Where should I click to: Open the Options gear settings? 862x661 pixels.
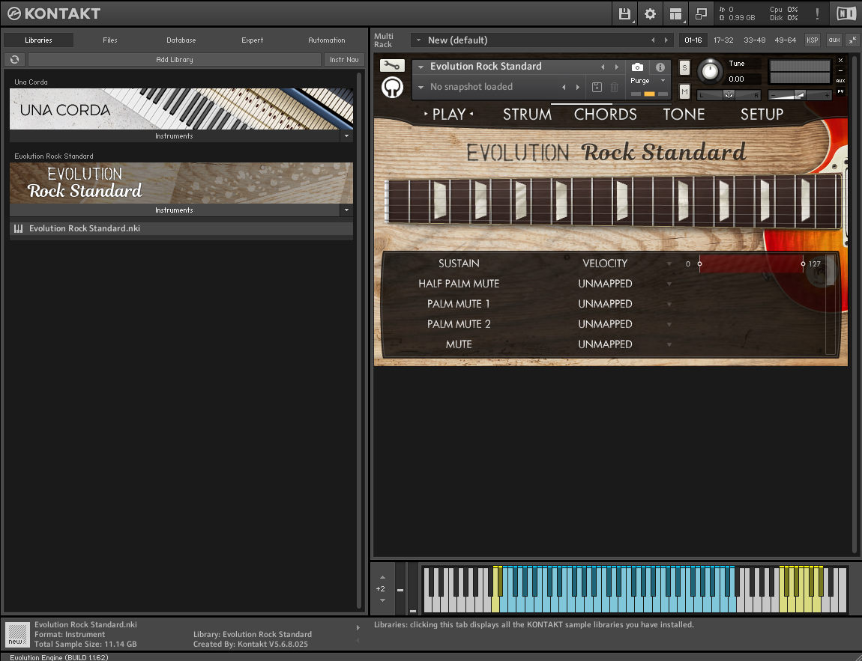tap(650, 13)
